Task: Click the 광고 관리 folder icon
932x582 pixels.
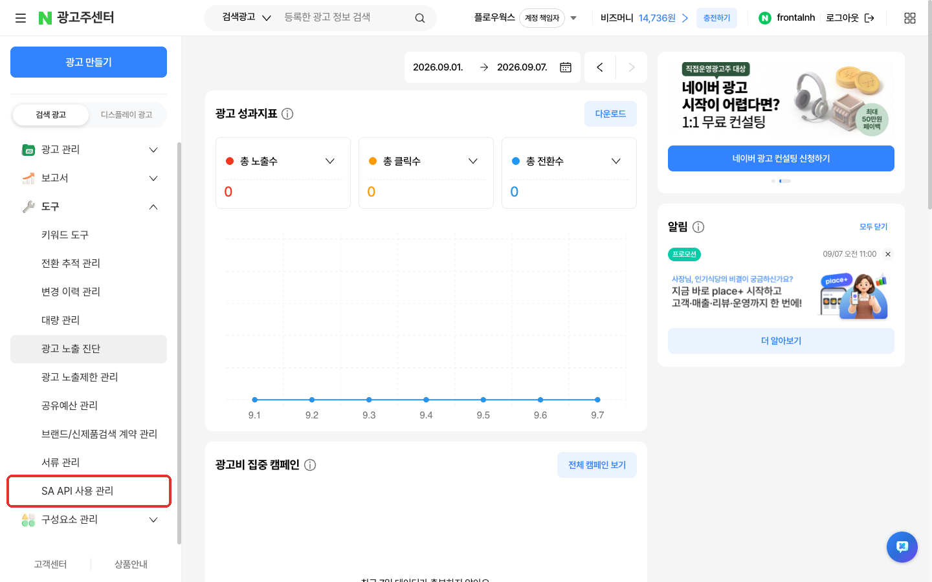Action: pyautogui.click(x=28, y=150)
